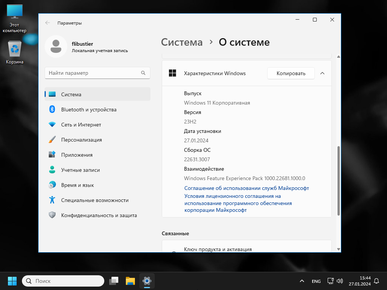Maximize the Параметры window
Screen dimensions: 387x290
coord(315,20)
